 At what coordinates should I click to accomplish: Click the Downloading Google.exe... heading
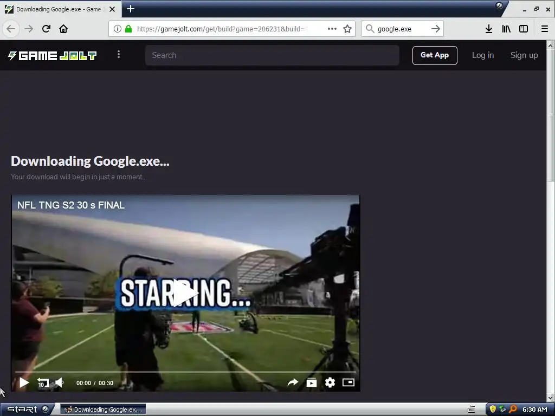click(91, 161)
